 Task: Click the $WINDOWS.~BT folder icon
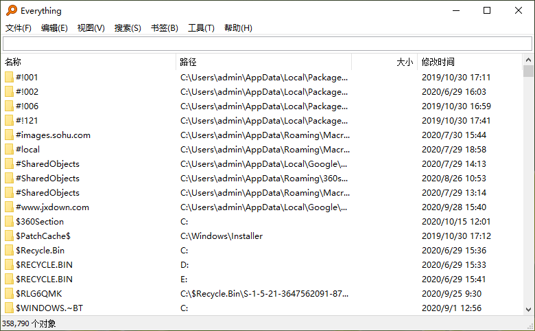click(9, 308)
